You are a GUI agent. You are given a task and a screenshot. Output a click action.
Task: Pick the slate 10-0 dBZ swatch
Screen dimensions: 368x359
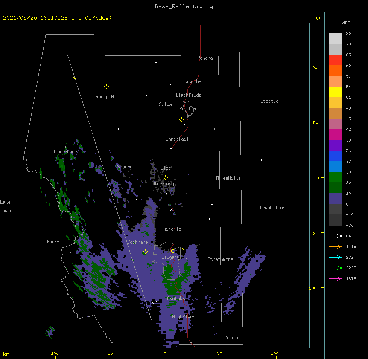(336, 199)
